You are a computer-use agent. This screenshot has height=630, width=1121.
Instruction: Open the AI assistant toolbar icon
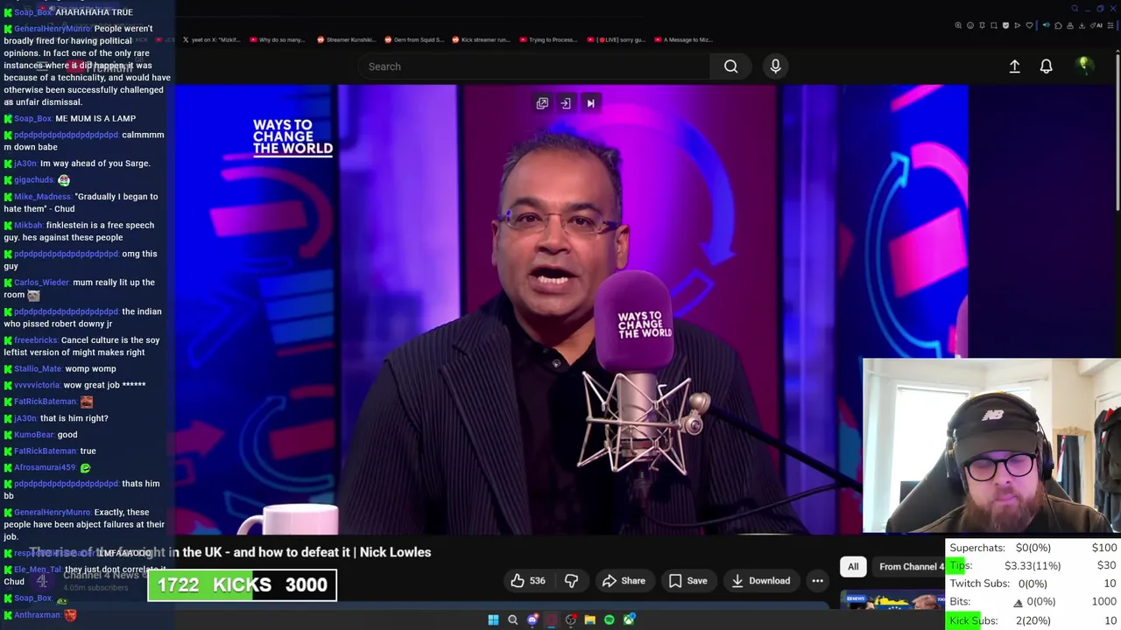click(1097, 25)
